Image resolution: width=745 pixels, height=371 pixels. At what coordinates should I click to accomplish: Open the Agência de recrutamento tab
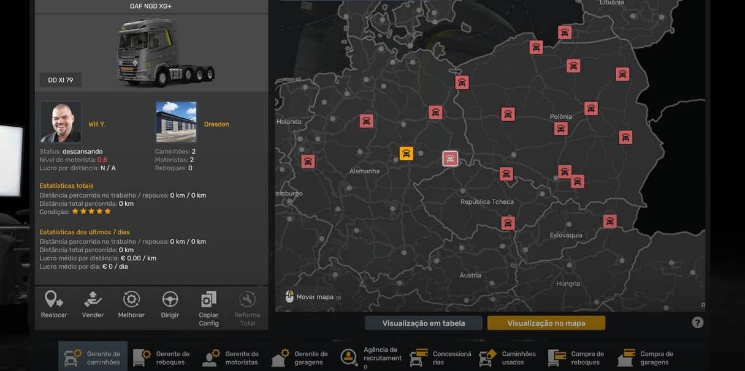tap(371, 358)
